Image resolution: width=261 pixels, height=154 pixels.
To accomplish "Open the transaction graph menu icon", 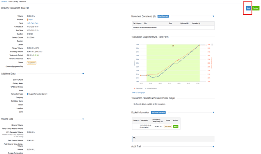I will click(x=212, y=45).
